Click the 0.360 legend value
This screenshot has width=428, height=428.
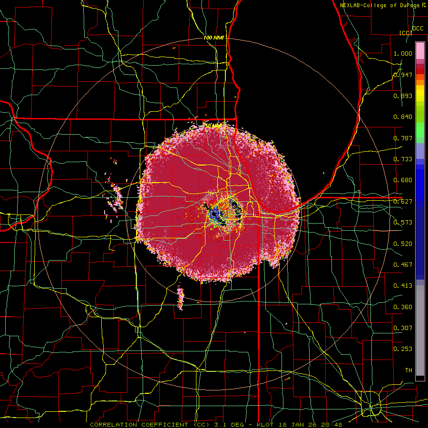[403, 307]
